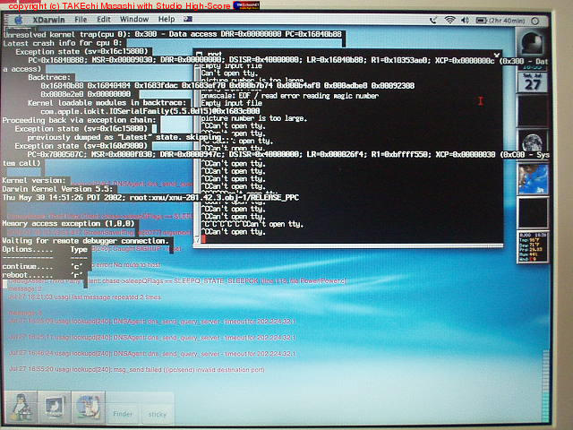Open the Window menu
573x430 pixels.
[x=134, y=18]
